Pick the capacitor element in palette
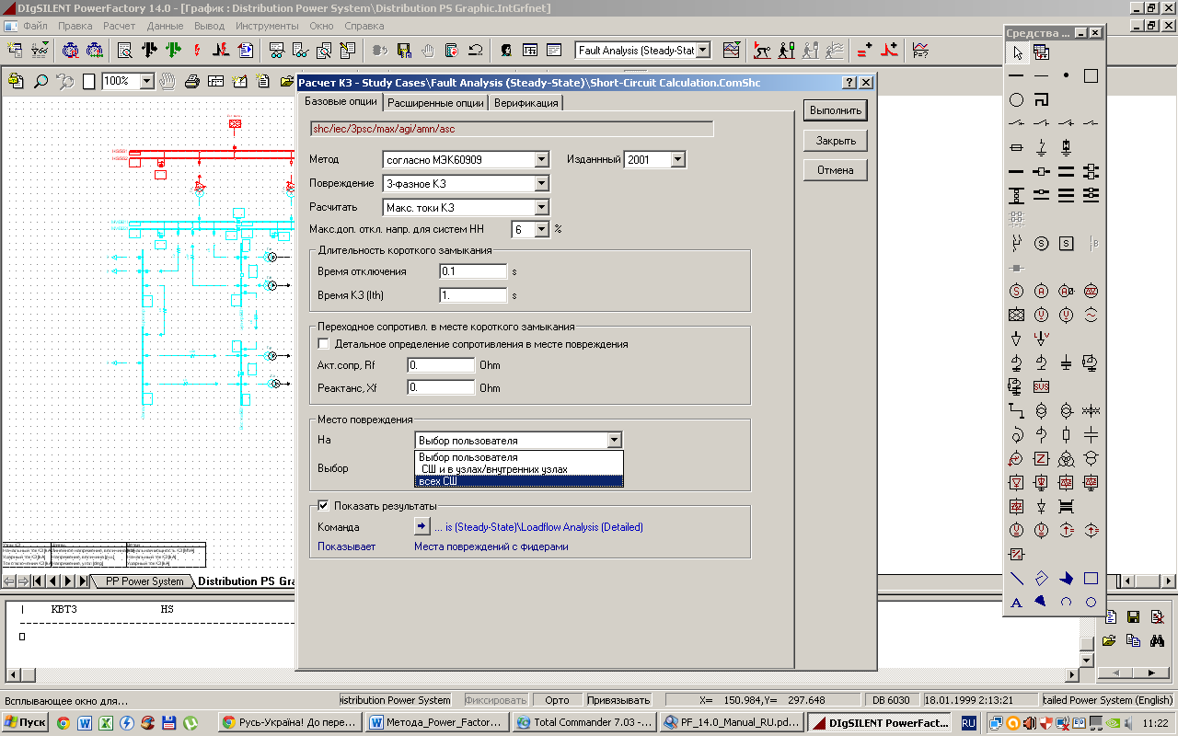The width and height of the screenshot is (1178, 736). pyautogui.click(x=1091, y=434)
